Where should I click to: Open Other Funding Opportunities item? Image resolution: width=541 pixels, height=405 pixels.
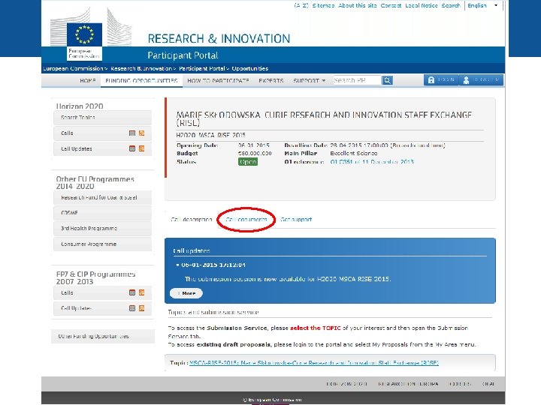103,336
